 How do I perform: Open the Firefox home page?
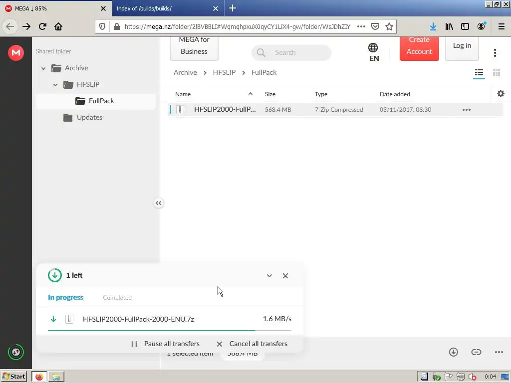58,26
